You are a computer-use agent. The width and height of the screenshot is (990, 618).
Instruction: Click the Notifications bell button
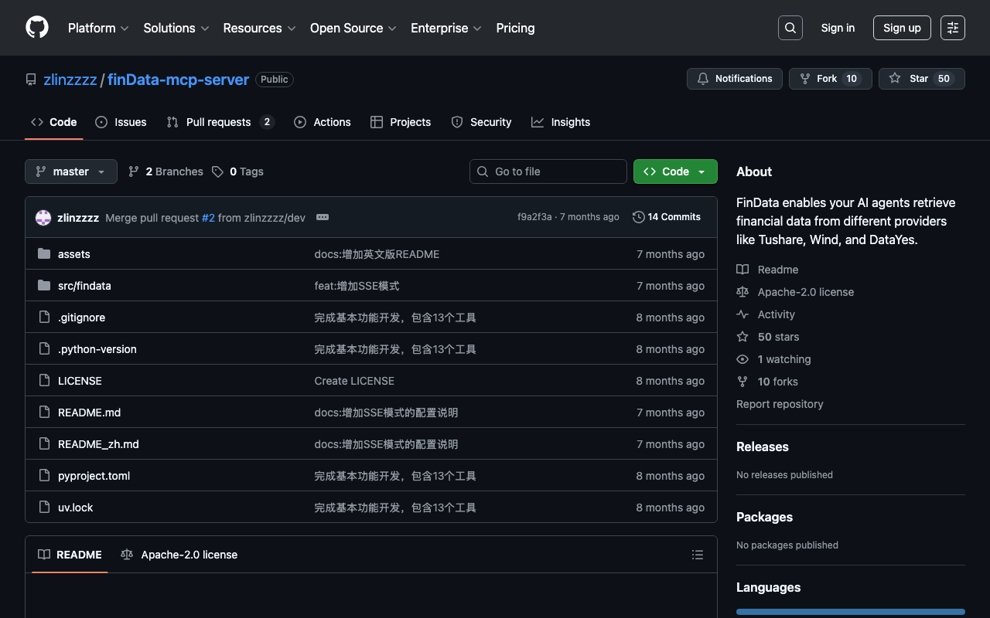click(734, 79)
